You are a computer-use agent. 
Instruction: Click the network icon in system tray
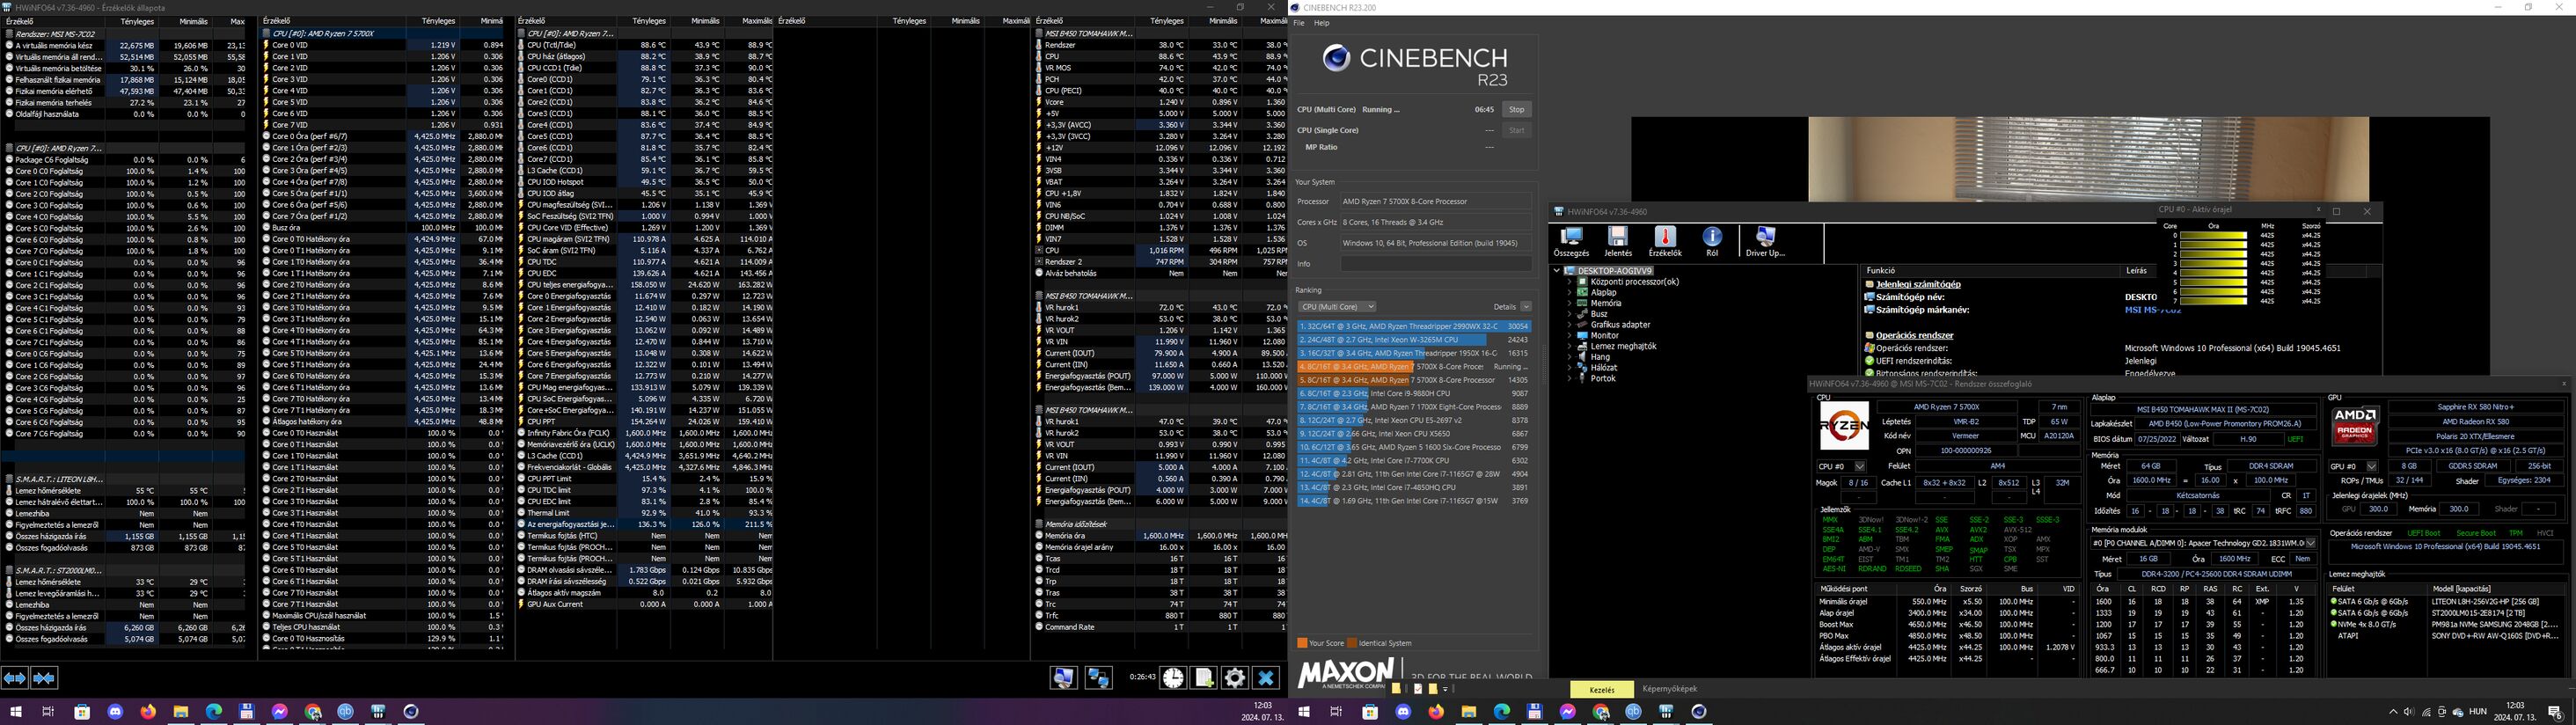[2427, 712]
